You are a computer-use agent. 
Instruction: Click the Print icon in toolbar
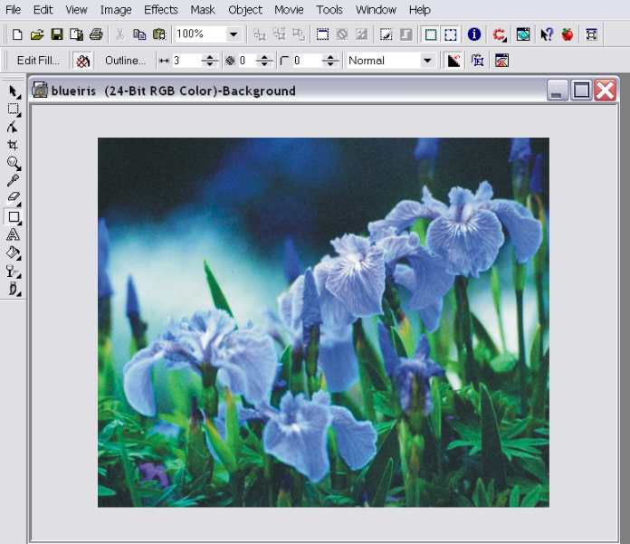(x=96, y=34)
